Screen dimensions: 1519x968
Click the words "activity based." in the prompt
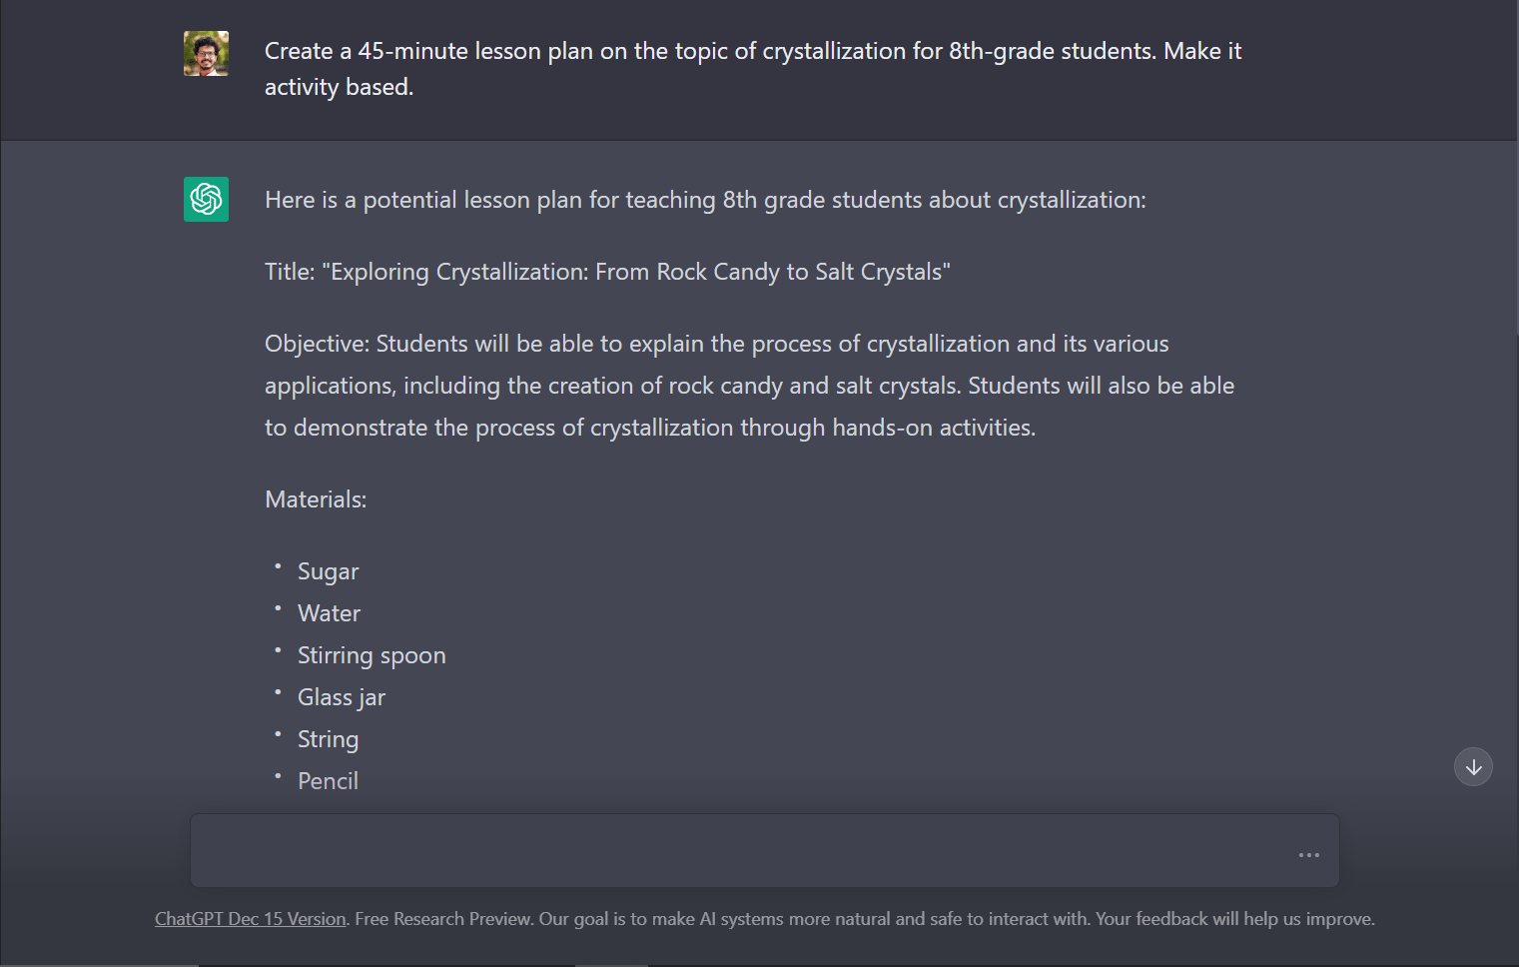pyautogui.click(x=339, y=87)
